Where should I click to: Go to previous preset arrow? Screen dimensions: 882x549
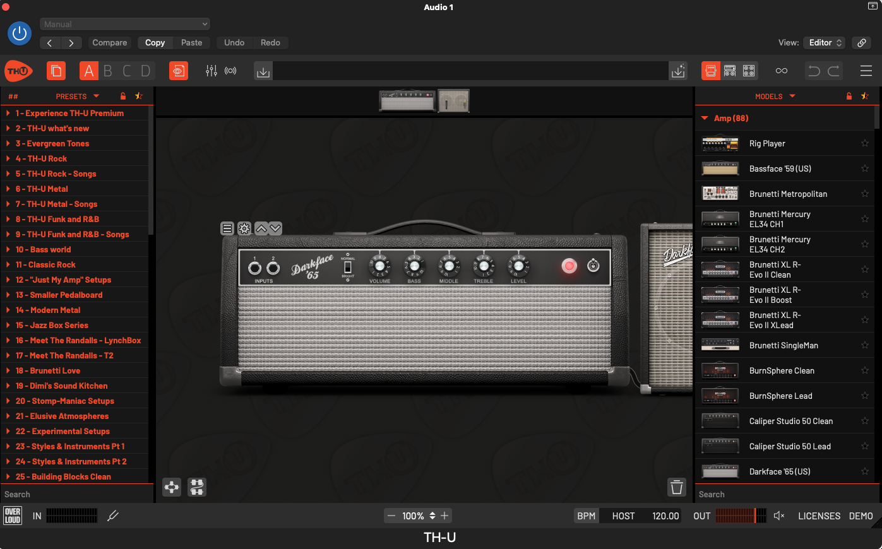[50, 43]
